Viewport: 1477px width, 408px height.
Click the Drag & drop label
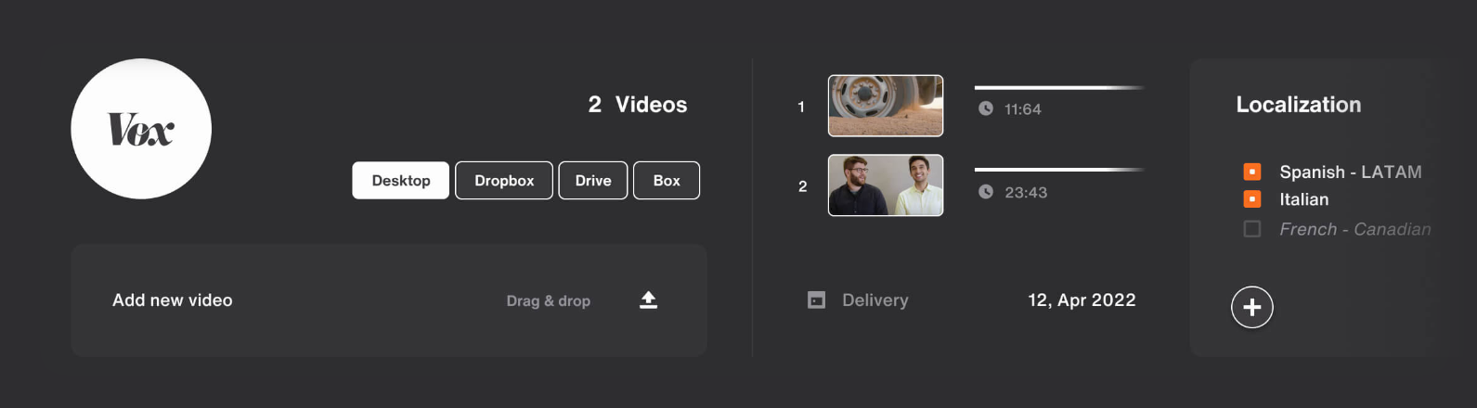(x=548, y=300)
